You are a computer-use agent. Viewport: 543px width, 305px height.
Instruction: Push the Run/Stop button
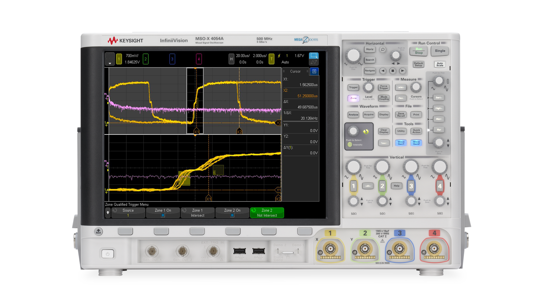point(419,51)
